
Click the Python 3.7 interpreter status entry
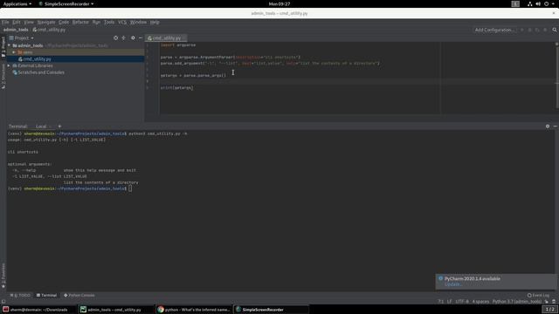517,302
